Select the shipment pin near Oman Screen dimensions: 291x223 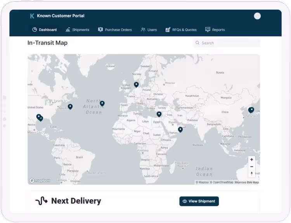point(180,130)
